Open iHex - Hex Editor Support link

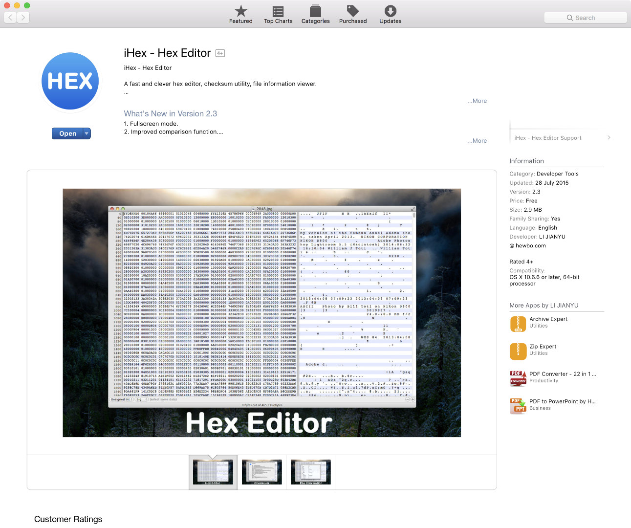[548, 138]
